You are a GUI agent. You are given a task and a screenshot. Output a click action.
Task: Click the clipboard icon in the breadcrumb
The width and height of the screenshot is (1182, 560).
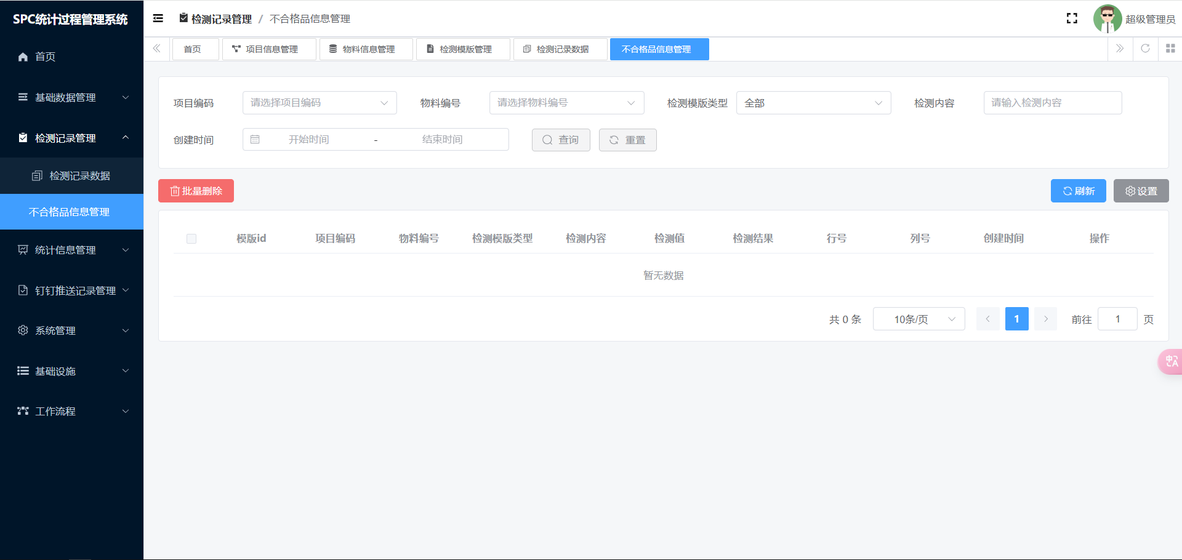(x=183, y=18)
